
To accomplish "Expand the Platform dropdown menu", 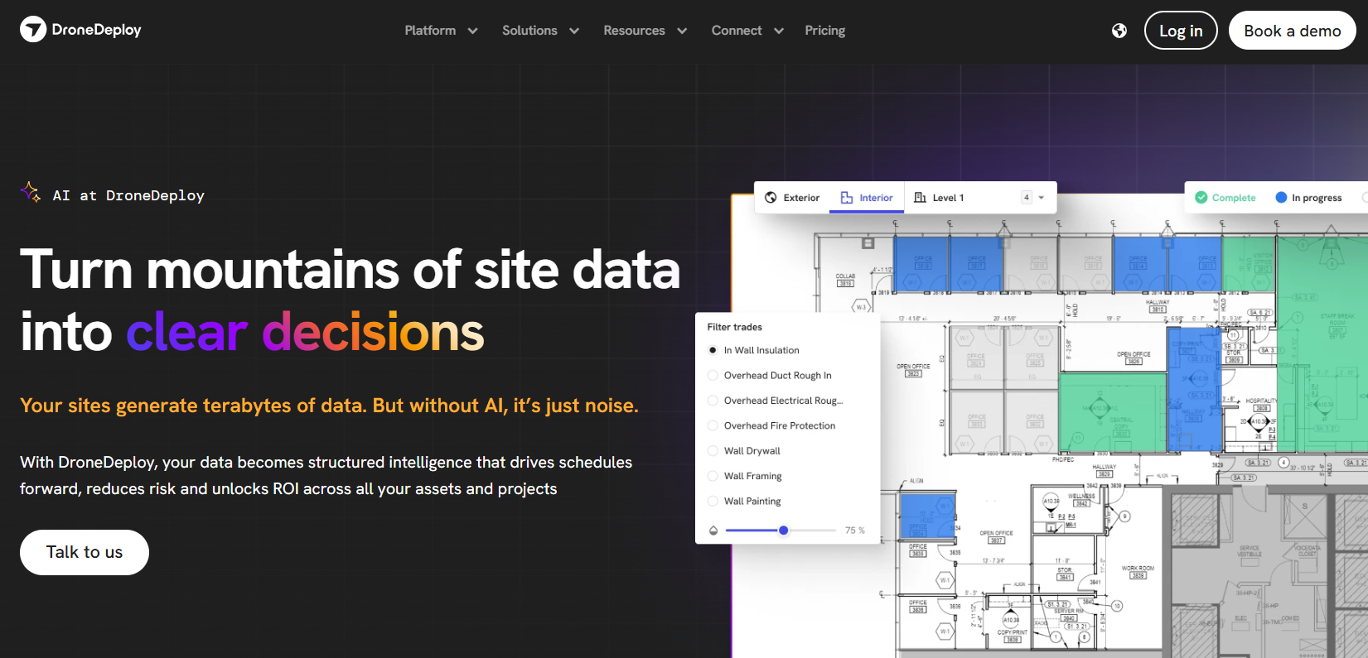I will [x=441, y=31].
